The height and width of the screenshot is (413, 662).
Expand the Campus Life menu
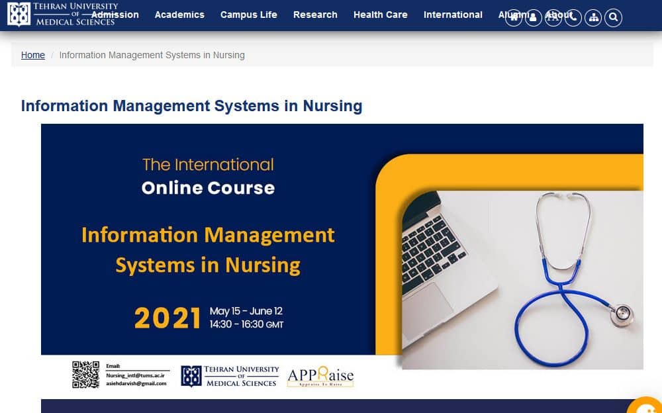click(249, 15)
